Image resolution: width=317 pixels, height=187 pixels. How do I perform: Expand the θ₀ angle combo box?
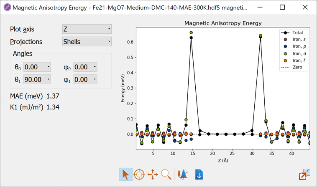tap(37, 67)
